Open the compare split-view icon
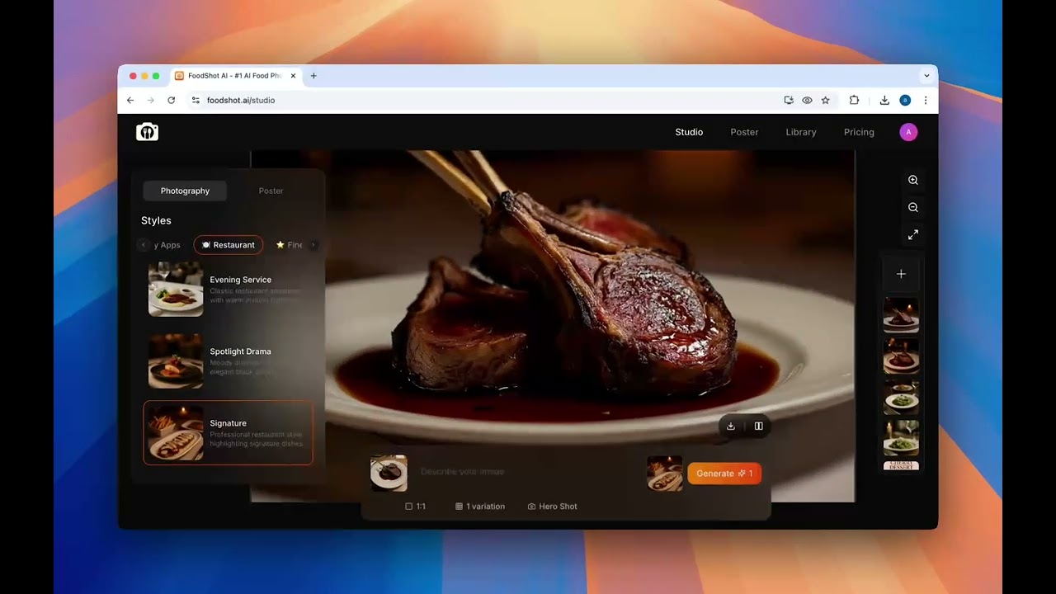This screenshot has width=1056, height=594. 758,427
